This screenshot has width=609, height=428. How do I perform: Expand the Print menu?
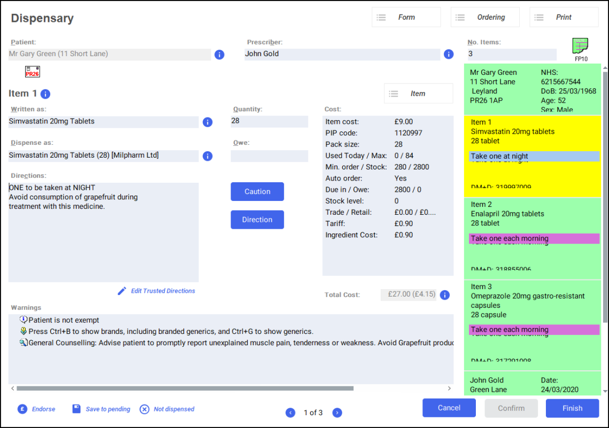pos(564,17)
